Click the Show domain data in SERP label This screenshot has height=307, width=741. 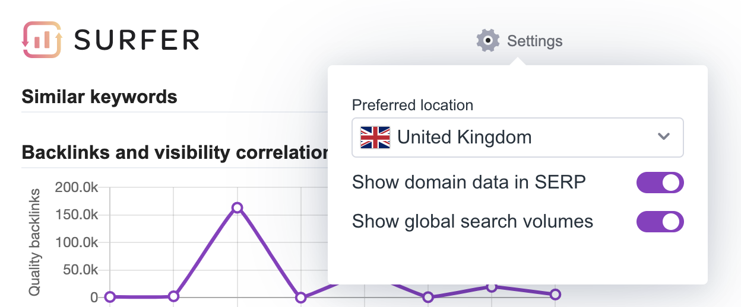469,182
